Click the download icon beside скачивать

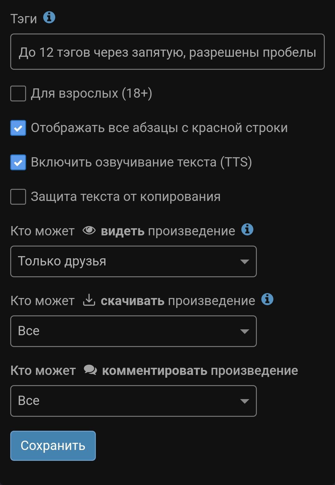click(x=89, y=300)
